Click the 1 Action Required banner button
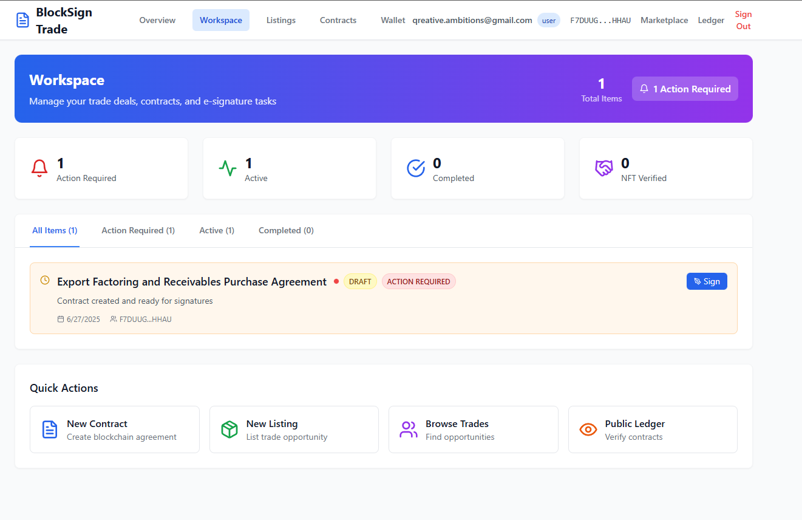The height and width of the screenshot is (520, 802). click(x=685, y=89)
